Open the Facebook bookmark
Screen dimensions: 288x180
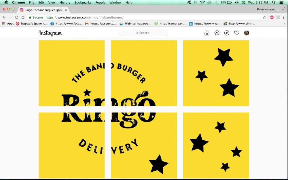[x=66, y=24]
